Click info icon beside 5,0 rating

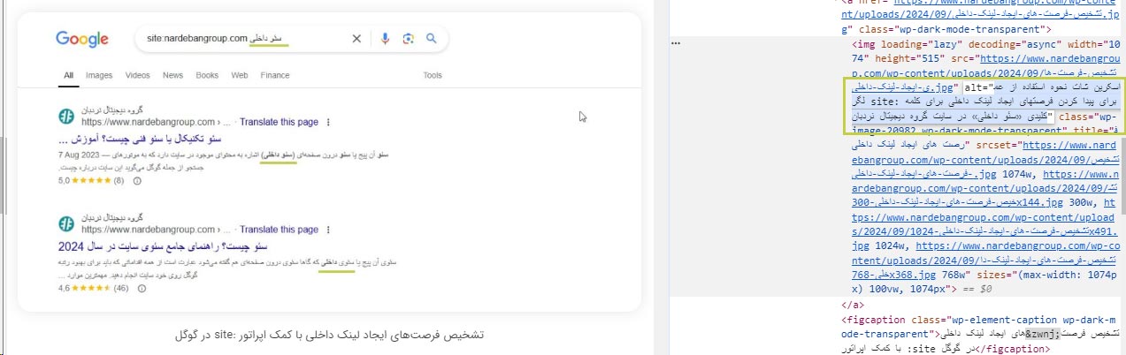point(136,181)
